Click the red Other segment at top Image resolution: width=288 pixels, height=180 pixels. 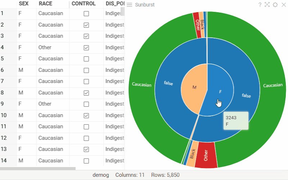[197, 25]
